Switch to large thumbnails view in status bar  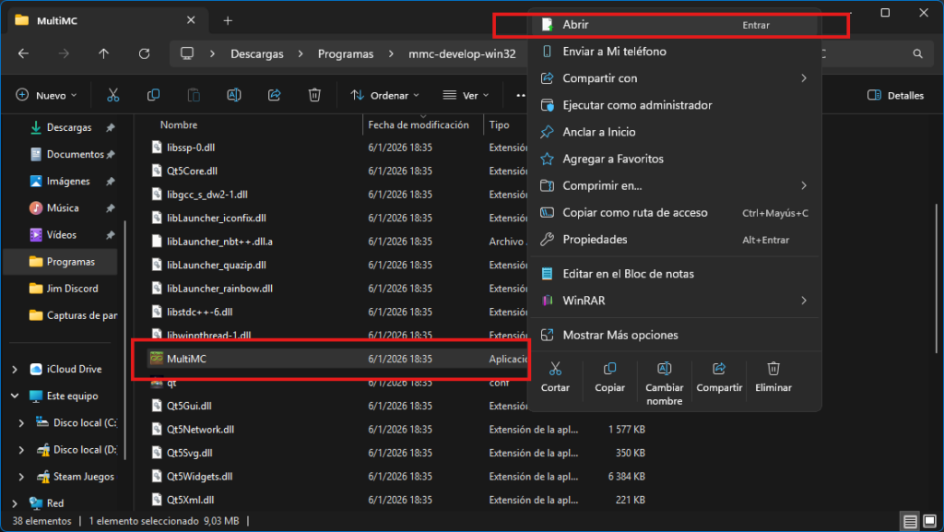tap(929, 521)
